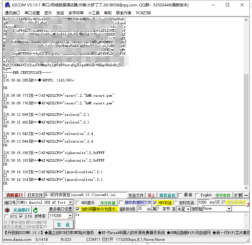Open the 加校验 None checksum dropdown
This screenshot has width=252, height=245.
pos(229,209)
